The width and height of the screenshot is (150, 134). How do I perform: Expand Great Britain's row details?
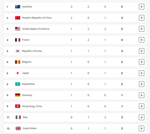tap(141, 128)
